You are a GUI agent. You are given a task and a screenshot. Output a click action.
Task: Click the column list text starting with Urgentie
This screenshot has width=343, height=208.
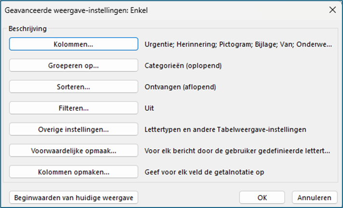(238, 44)
